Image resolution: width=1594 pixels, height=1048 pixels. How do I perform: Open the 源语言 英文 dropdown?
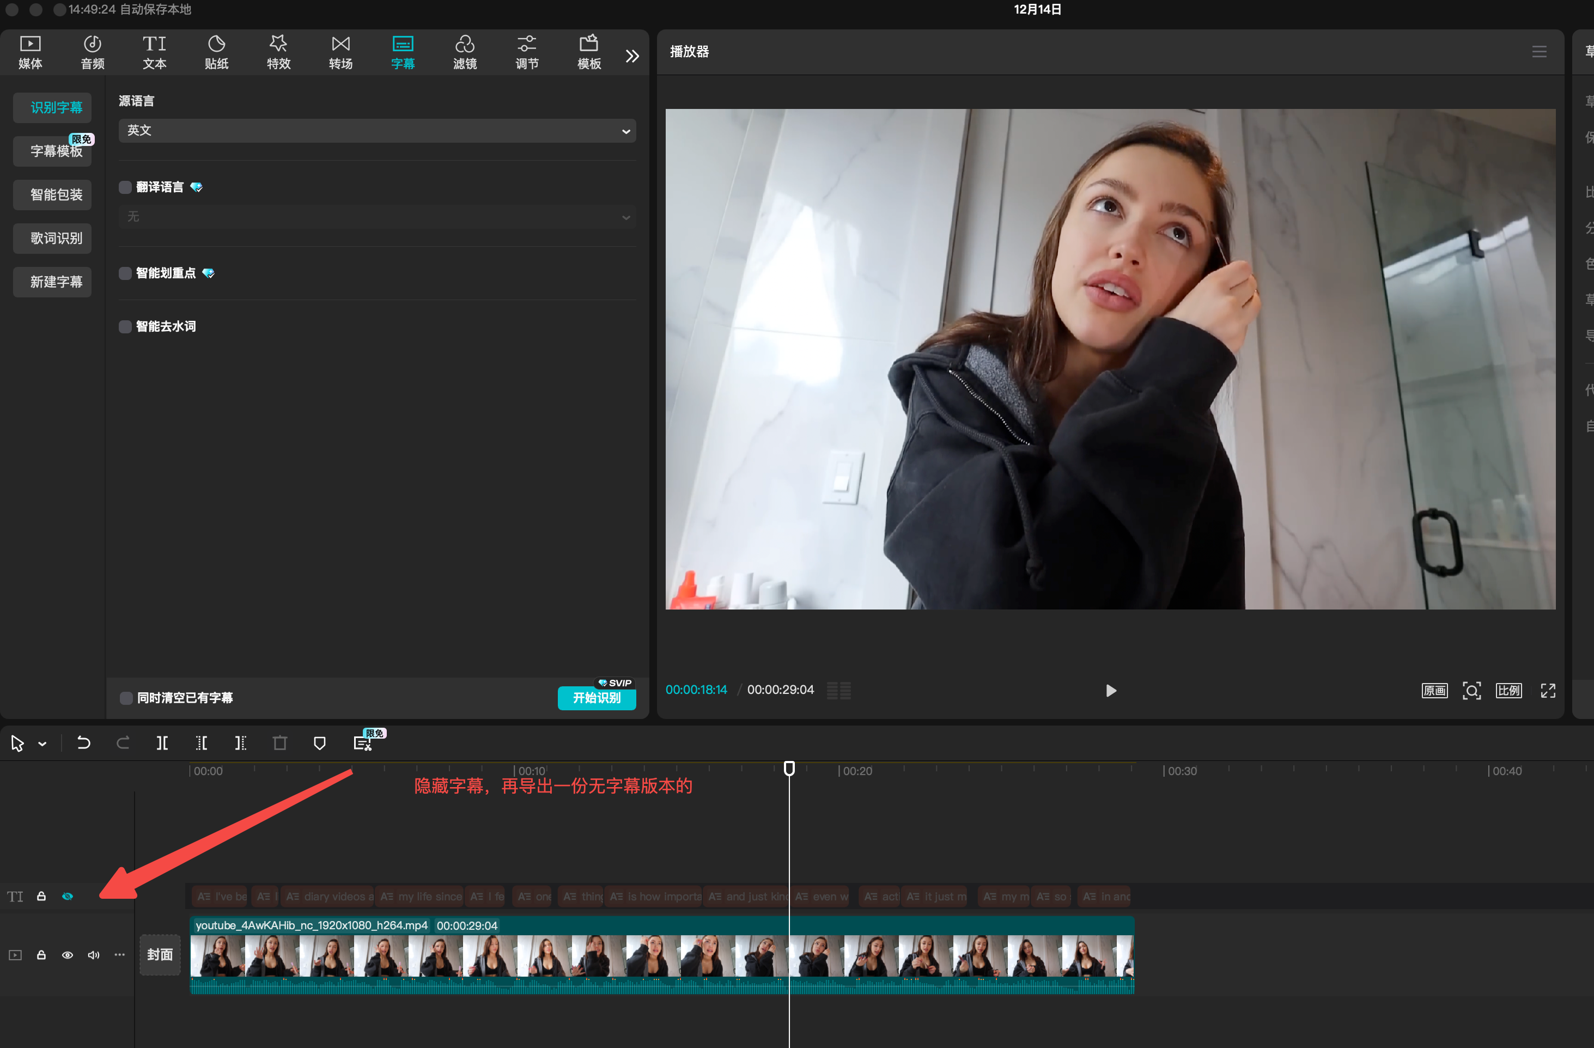tap(376, 131)
